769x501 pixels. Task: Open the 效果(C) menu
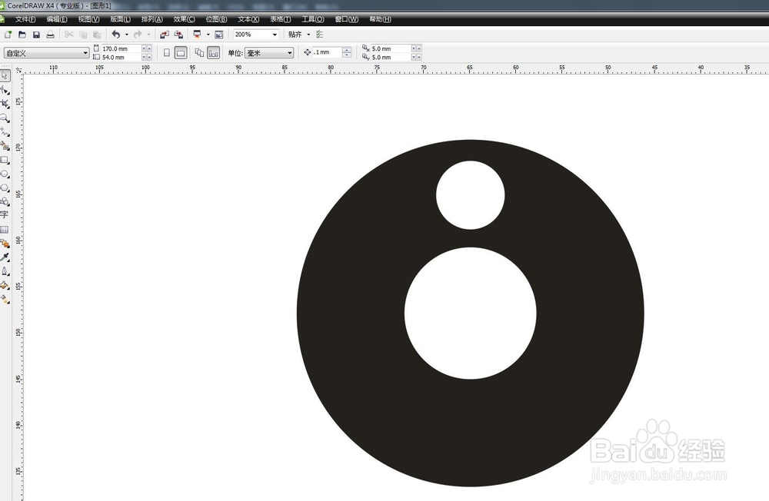click(184, 19)
